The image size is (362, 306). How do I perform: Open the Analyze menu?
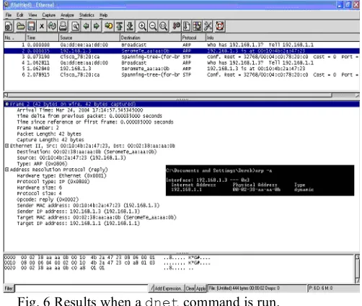(x=67, y=15)
